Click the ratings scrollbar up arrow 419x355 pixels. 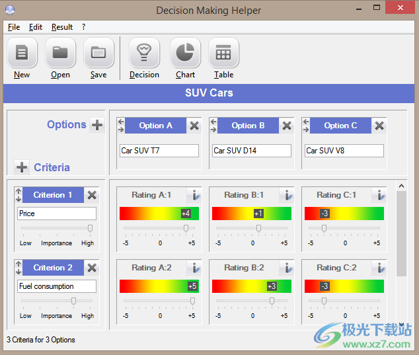(401, 186)
